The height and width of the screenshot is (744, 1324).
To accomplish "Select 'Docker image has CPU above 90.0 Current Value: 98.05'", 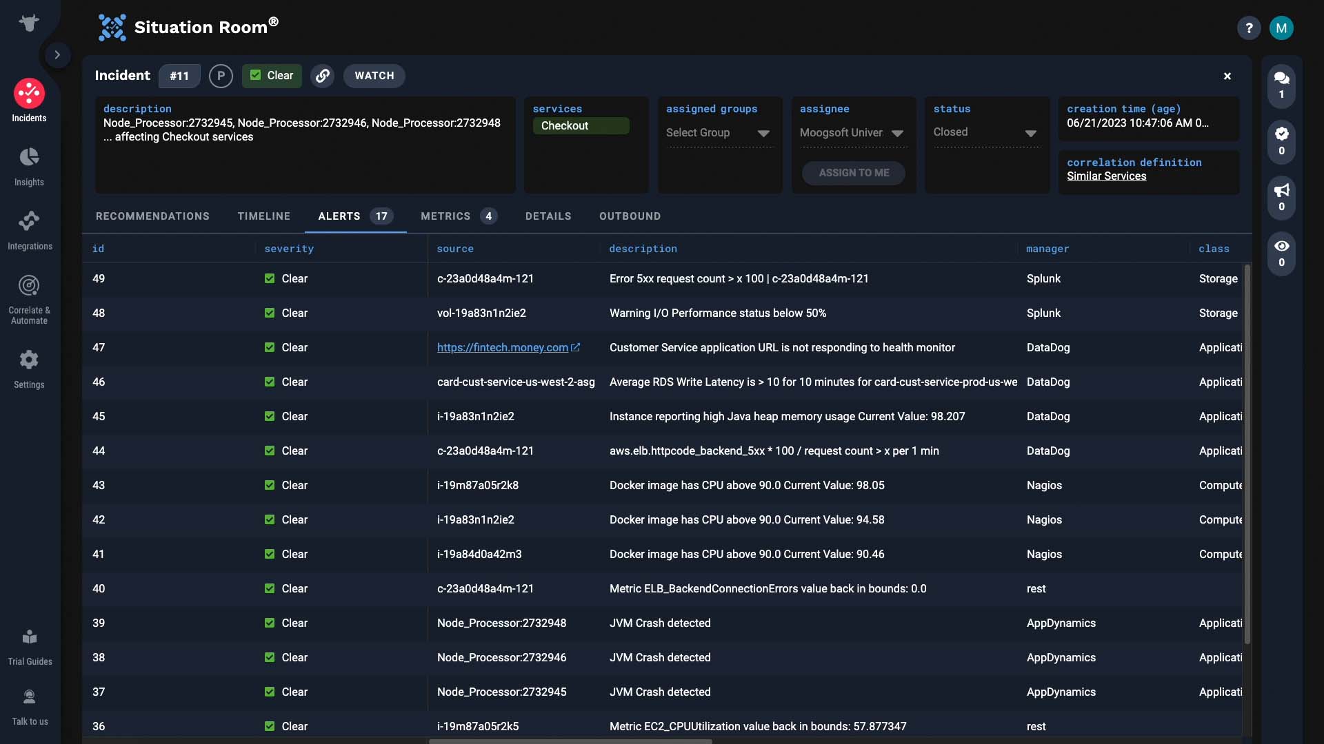I will click(x=747, y=486).
